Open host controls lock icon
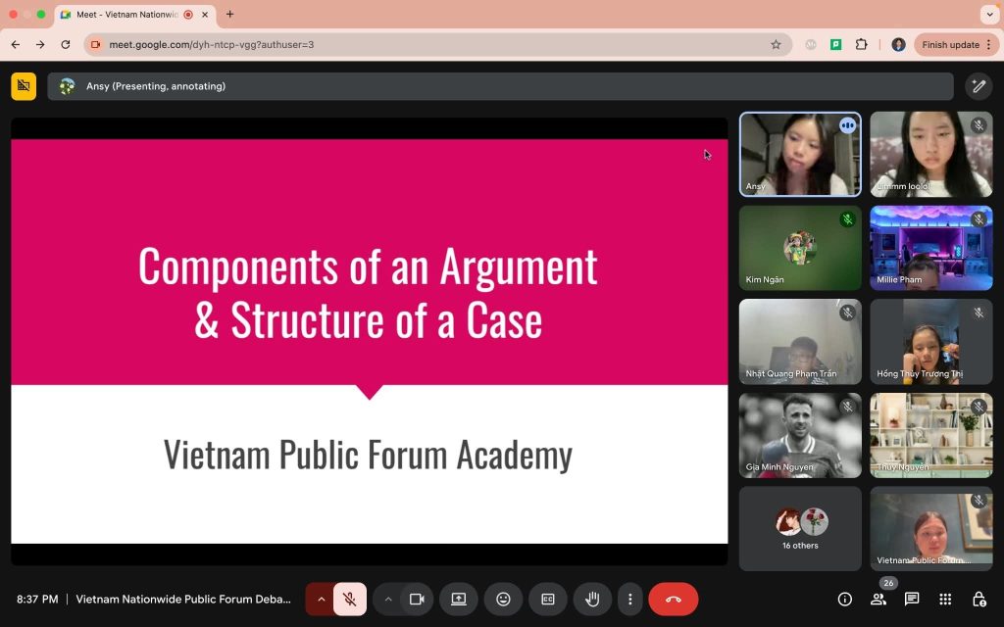1004x627 pixels. tap(979, 600)
